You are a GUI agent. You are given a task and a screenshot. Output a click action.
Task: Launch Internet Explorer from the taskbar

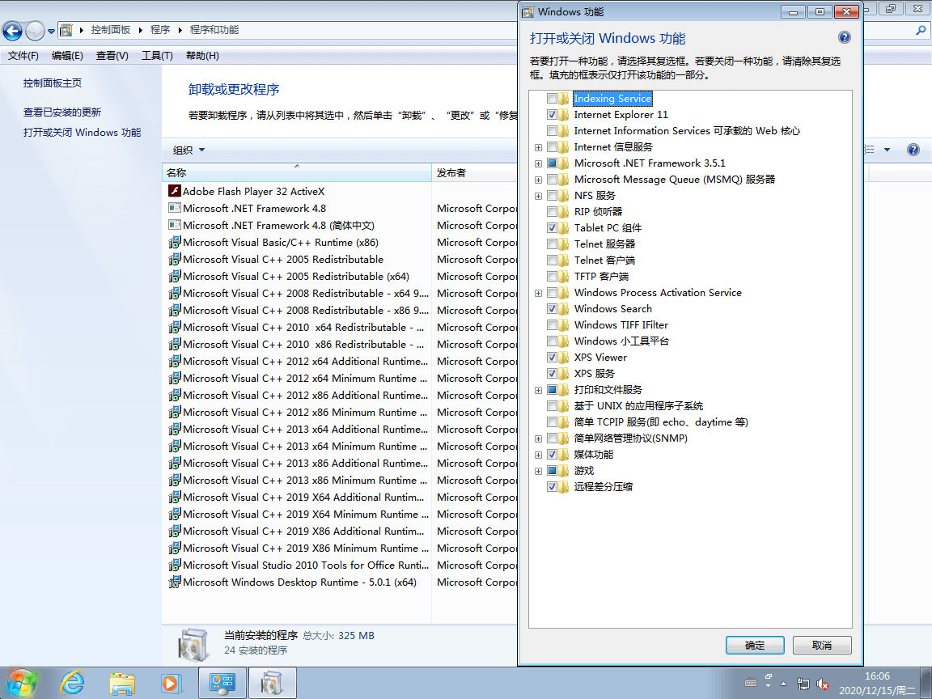click(x=72, y=682)
